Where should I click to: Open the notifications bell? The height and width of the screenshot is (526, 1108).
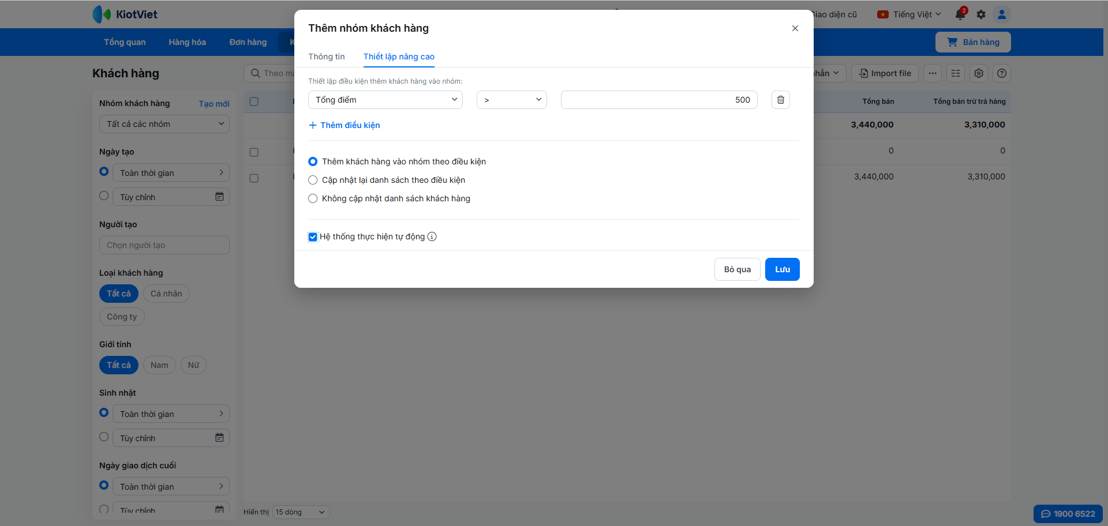tap(960, 14)
